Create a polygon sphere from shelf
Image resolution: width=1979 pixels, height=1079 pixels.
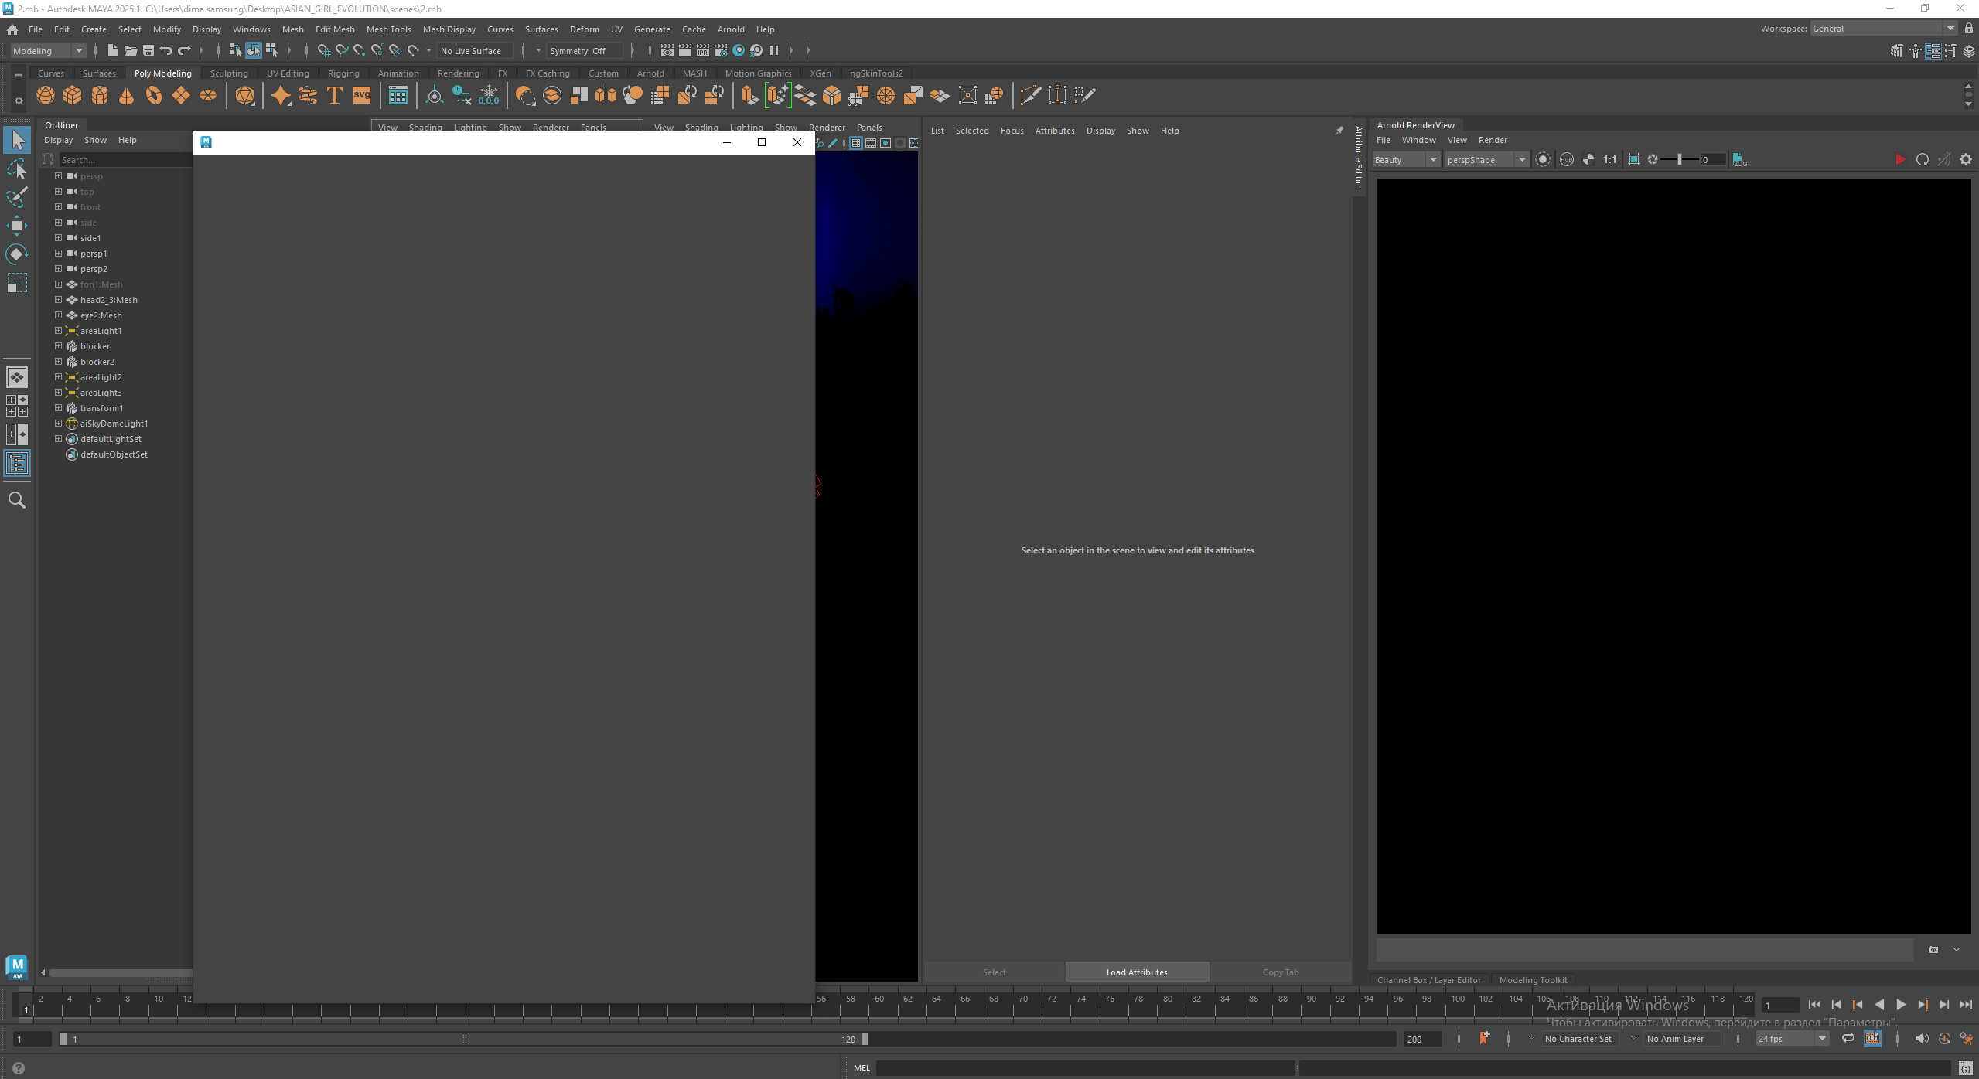click(x=46, y=95)
